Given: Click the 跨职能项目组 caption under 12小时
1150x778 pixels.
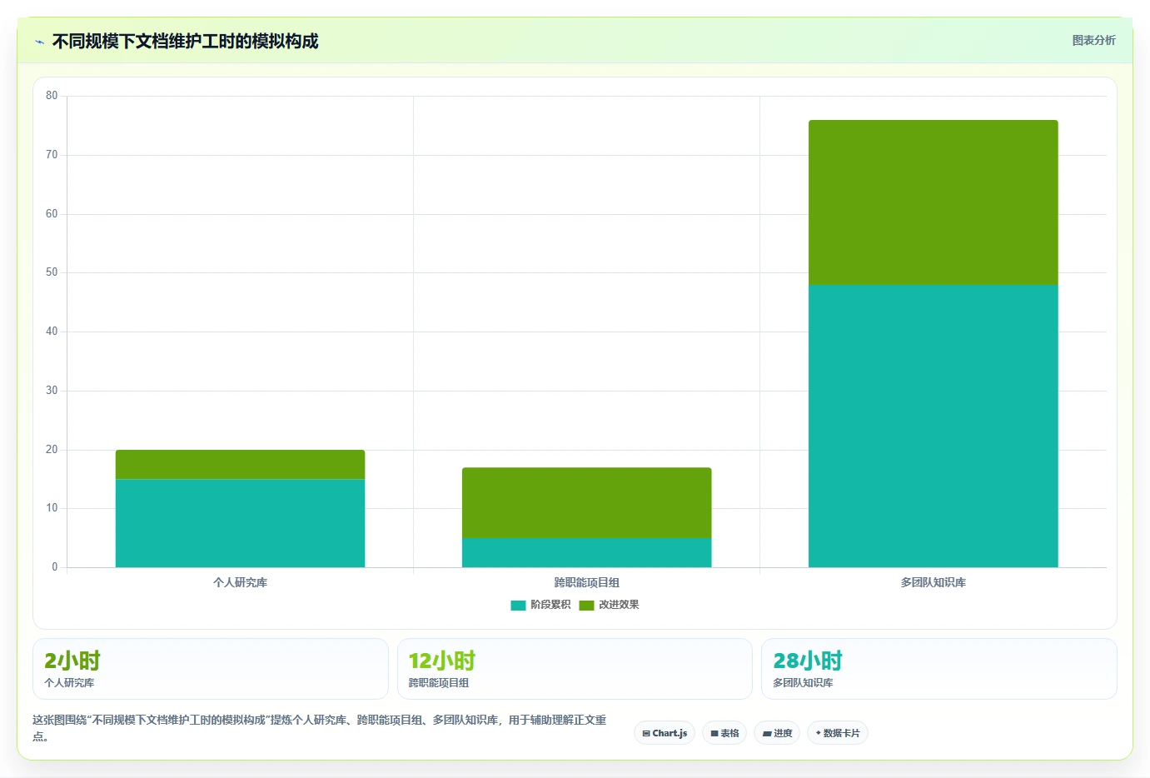Looking at the screenshot, I should (439, 682).
